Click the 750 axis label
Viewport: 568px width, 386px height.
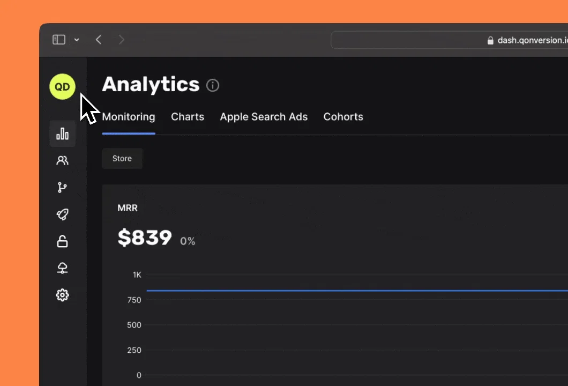pyautogui.click(x=134, y=300)
